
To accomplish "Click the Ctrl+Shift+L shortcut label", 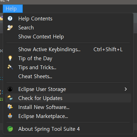I will tap(108, 49).
